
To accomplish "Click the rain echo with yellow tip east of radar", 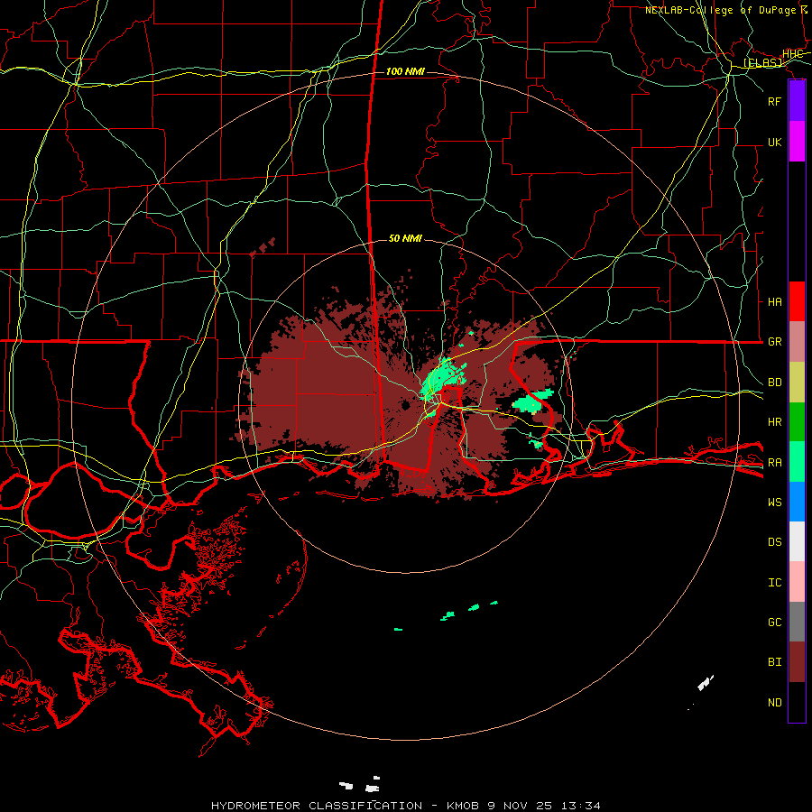I will [x=532, y=401].
